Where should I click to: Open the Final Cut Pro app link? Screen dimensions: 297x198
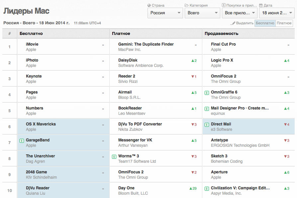point(223,44)
